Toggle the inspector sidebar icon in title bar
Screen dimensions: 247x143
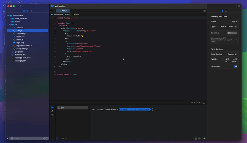pos(238,6)
